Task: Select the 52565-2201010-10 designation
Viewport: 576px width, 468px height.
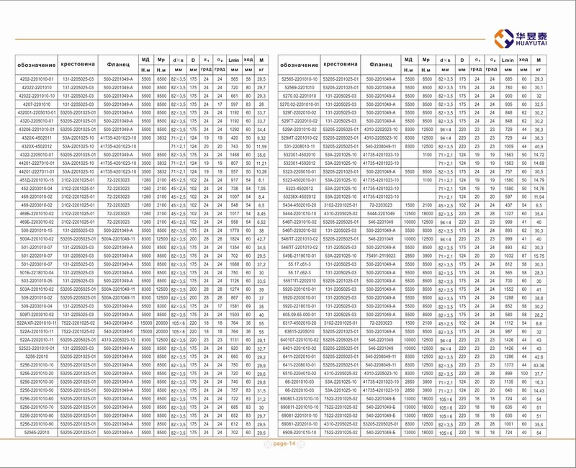Action: tap(299, 79)
